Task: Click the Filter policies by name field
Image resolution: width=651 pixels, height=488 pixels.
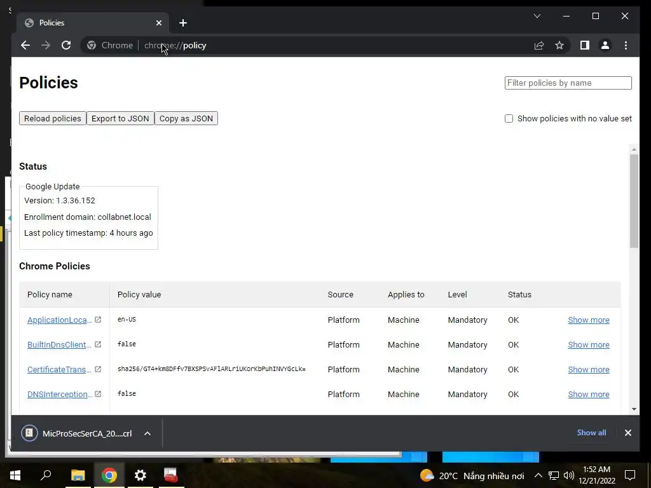Action: click(x=568, y=83)
